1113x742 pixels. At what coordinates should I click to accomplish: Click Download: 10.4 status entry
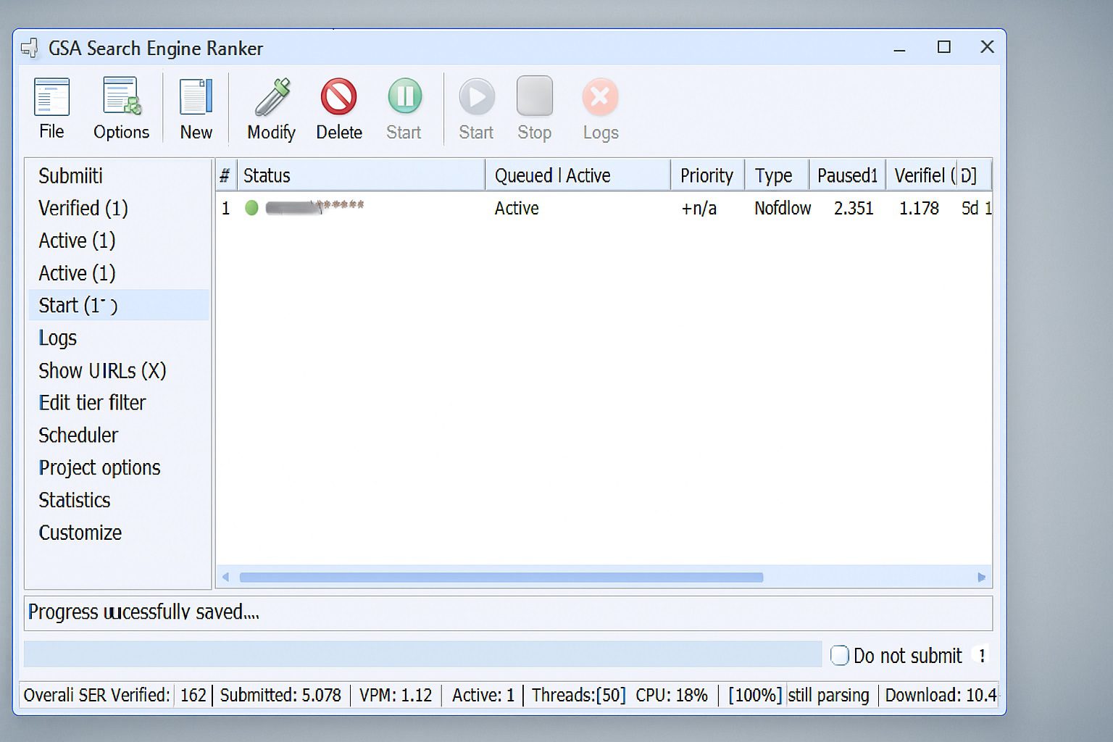(941, 696)
